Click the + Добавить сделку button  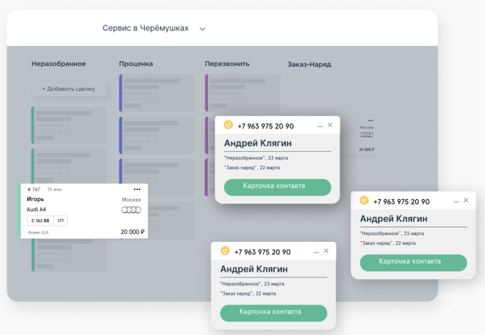coord(69,89)
